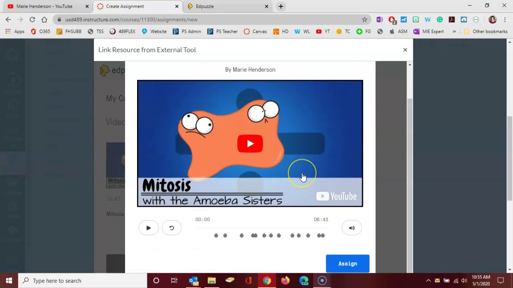Viewport: 513px width, 288px height.
Task: Open Outlook from the taskbar
Action: [x=193, y=280]
